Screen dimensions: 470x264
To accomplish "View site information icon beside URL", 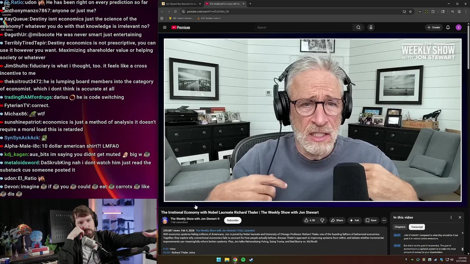I will pyautogui.click(x=183, y=11).
